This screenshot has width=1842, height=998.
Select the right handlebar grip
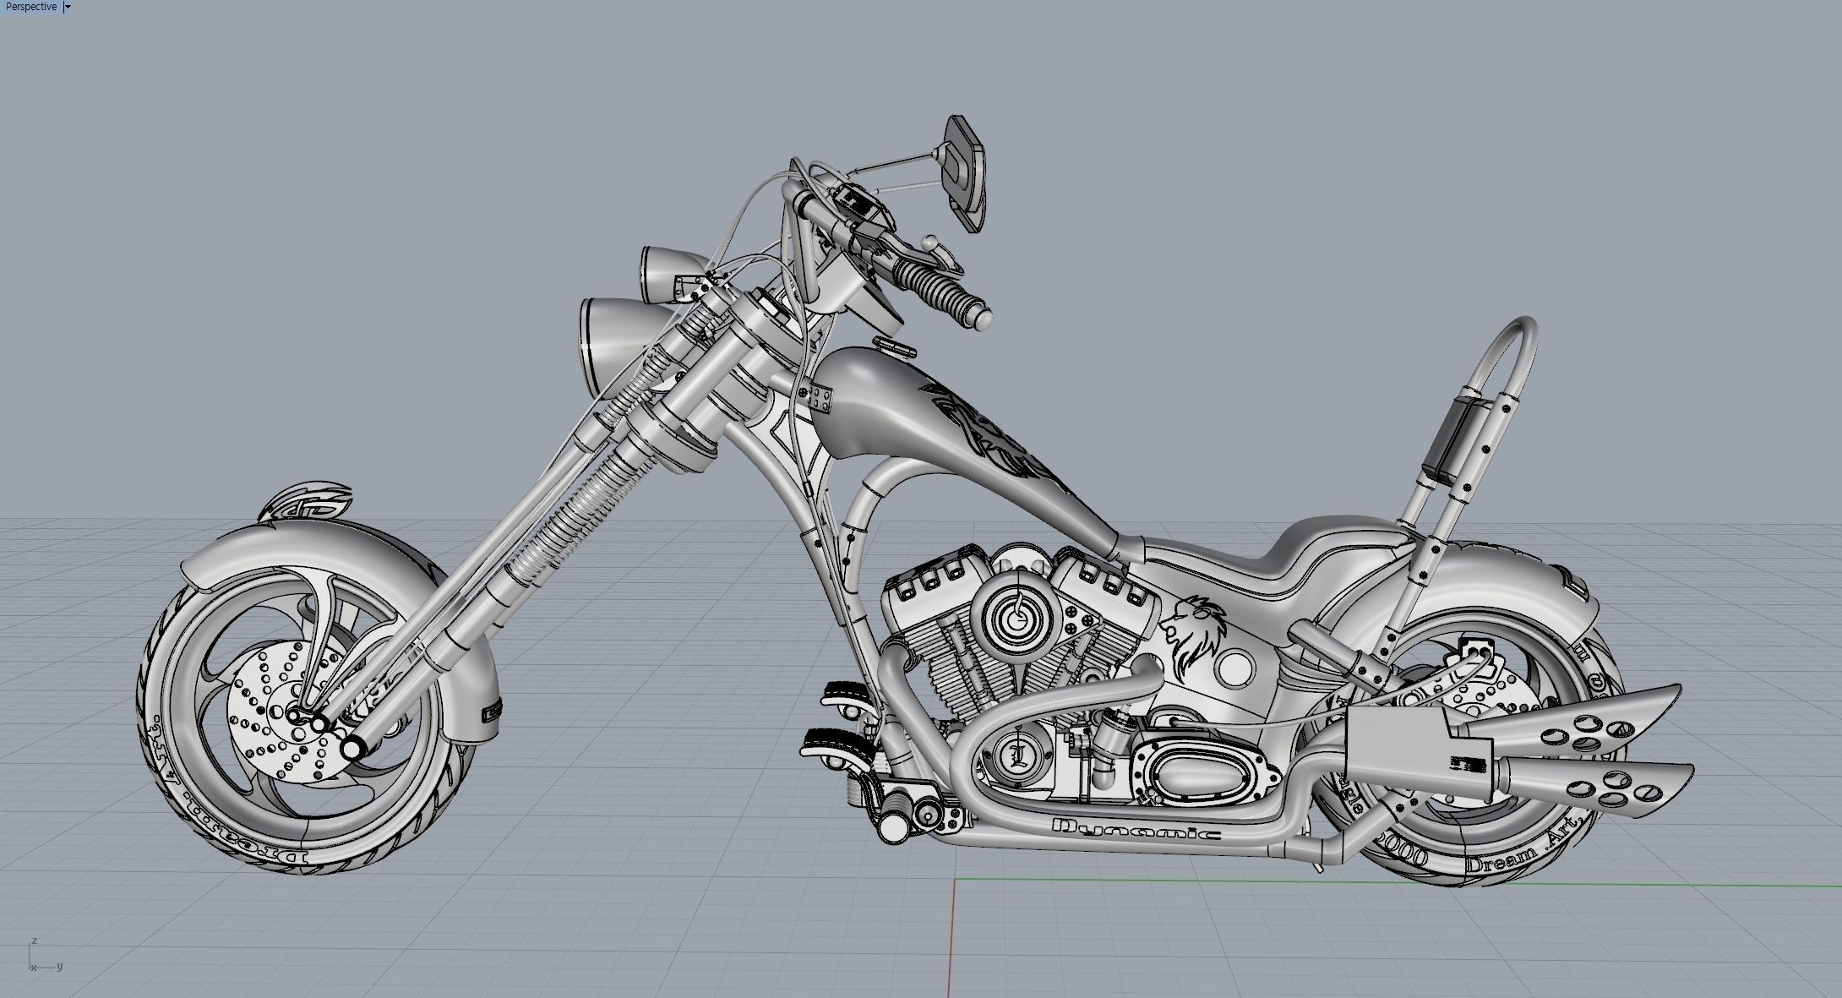tap(938, 287)
